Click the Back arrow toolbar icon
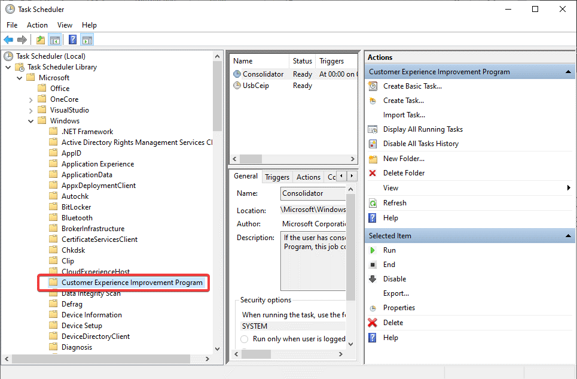 pos(8,40)
